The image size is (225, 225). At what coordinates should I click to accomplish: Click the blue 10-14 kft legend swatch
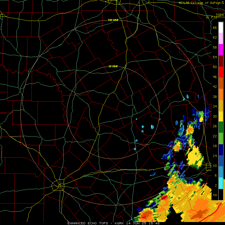click(x=221, y=161)
